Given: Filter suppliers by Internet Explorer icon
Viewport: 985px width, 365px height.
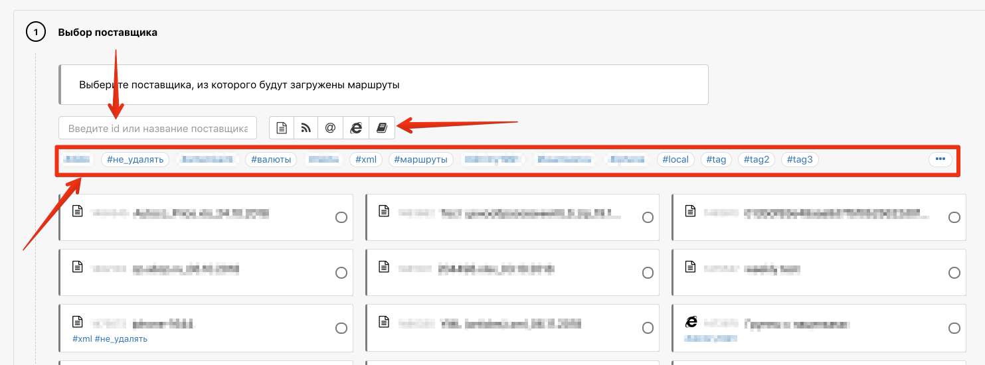Looking at the screenshot, I should pos(356,128).
